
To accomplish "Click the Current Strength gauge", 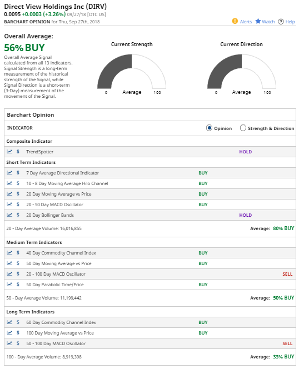I will click(x=132, y=72).
